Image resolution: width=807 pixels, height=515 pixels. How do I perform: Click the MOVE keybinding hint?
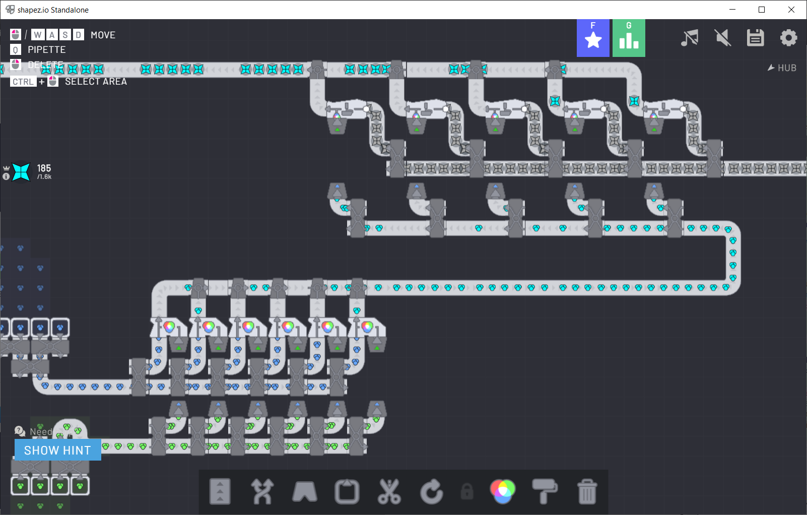tap(103, 35)
